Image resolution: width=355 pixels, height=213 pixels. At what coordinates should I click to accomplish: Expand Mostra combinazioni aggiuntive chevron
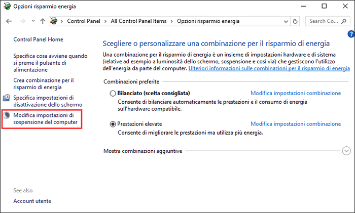click(346, 151)
